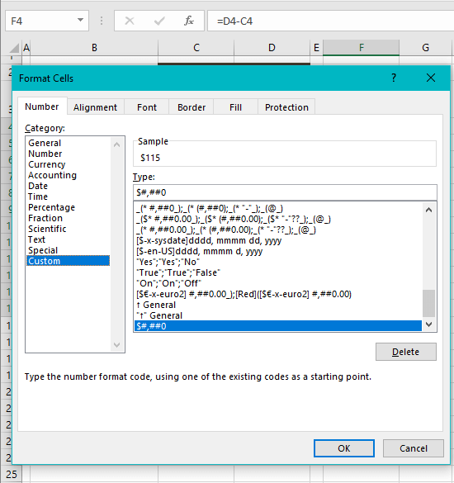Switch to the Border tab
454x483 pixels.
(192, 107)
